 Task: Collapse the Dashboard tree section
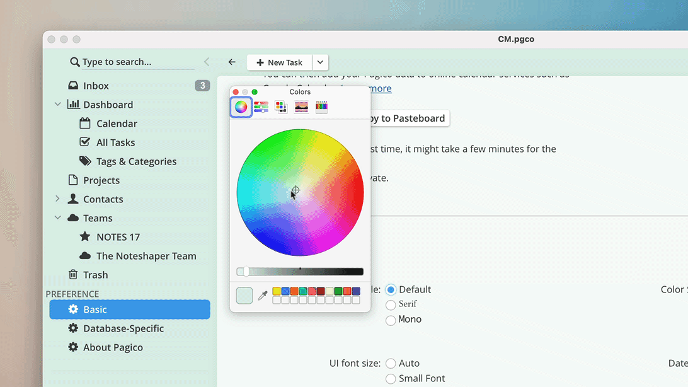pyautogui.click(x=57, y=105)
